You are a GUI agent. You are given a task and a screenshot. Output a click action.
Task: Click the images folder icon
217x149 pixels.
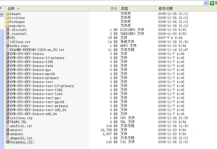point(8,14)
